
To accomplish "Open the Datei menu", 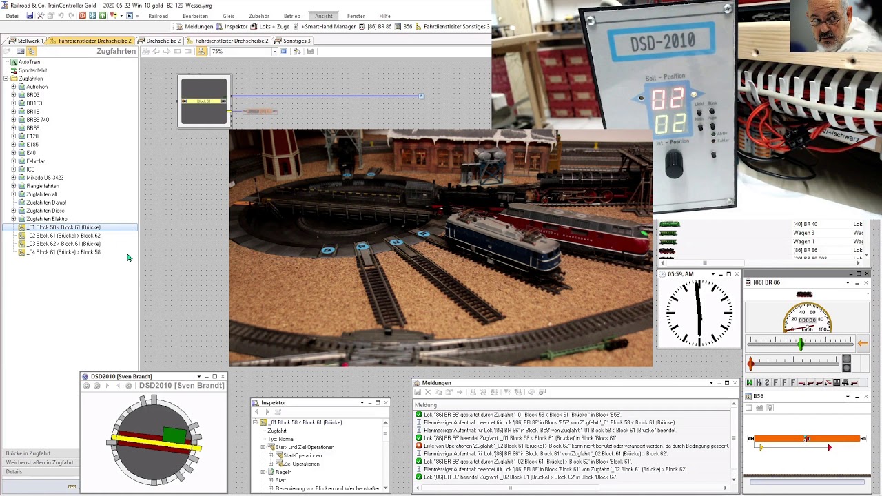I will pos(12,16).
